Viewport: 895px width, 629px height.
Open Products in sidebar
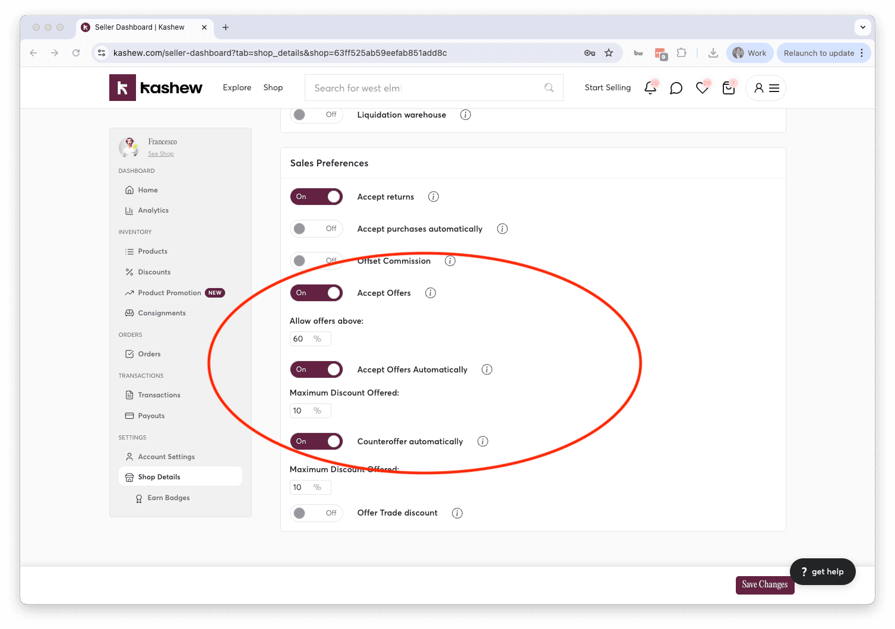point(146,251)
